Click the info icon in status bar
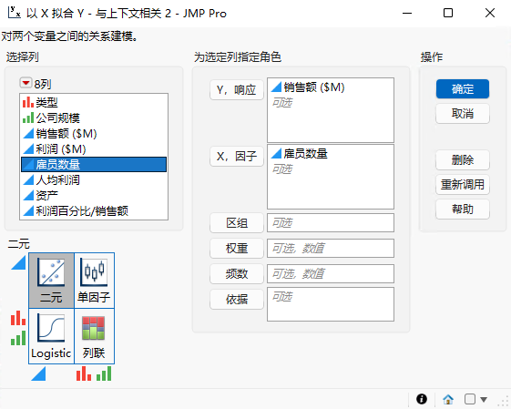Image resolution: width=511 pixels, height=409 pixels. click(422, 399)
